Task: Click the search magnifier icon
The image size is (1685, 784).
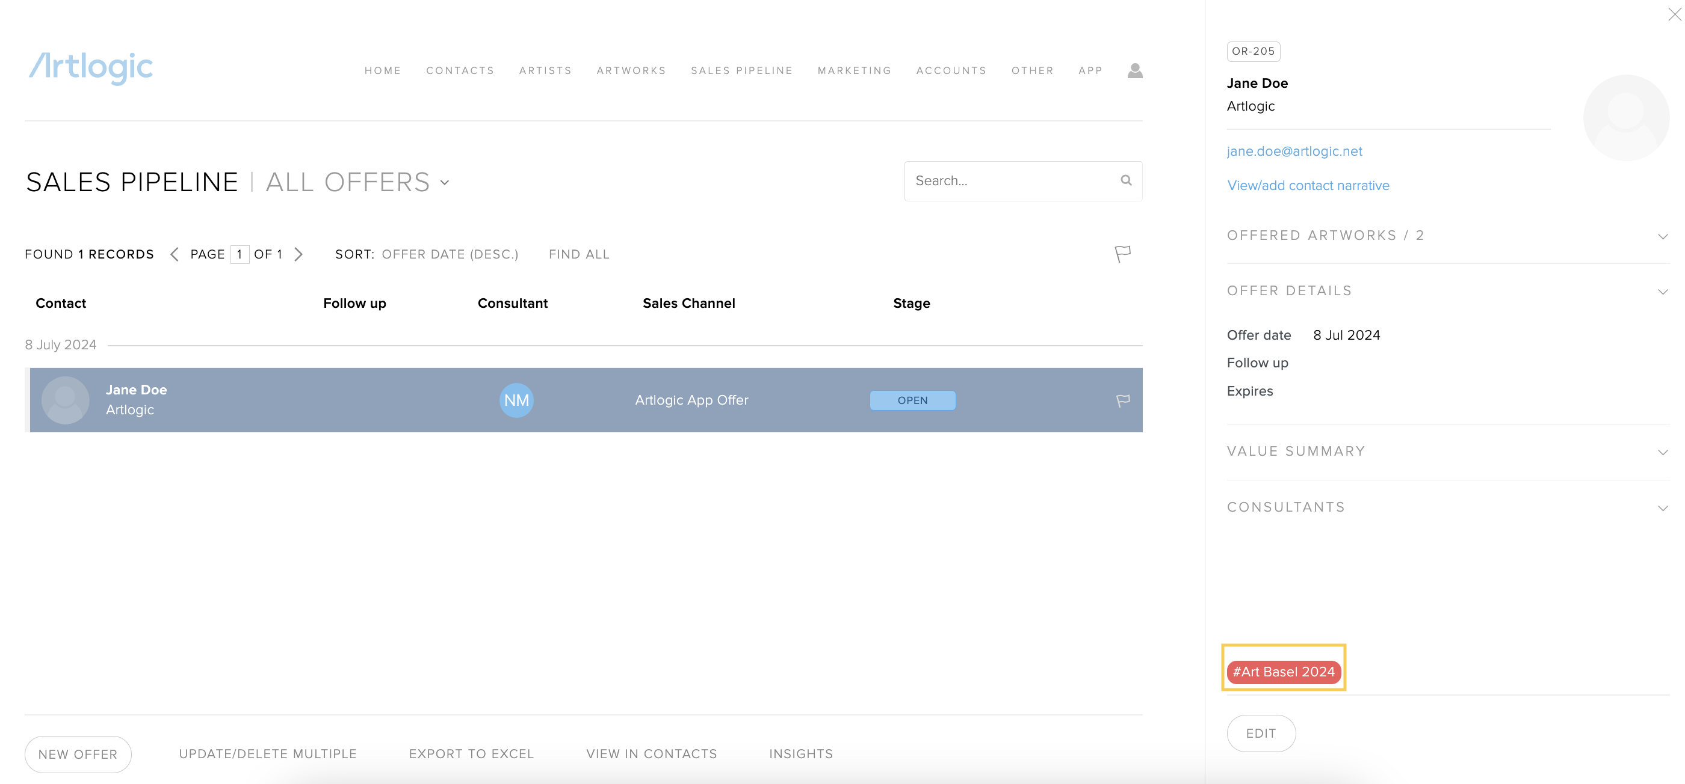Action: (x=1126, y=180)
